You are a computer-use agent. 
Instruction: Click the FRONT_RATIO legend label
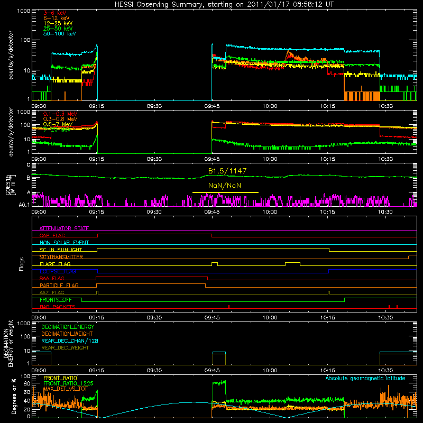point(60,378)
